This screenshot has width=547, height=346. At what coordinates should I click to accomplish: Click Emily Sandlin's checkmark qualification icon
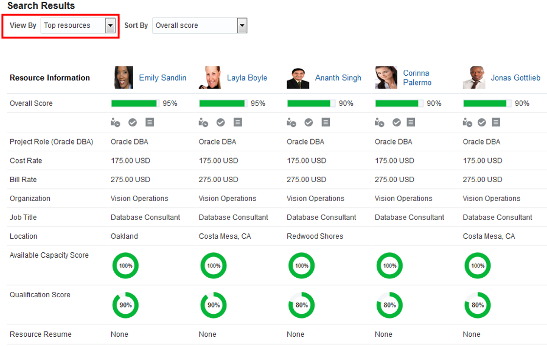click(x=133, y=122)
